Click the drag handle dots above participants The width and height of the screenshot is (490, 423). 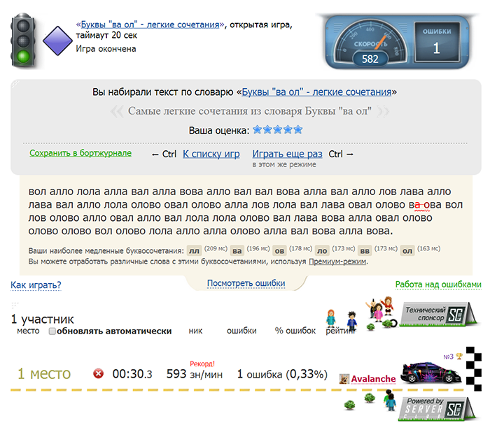tap(15, 304)
